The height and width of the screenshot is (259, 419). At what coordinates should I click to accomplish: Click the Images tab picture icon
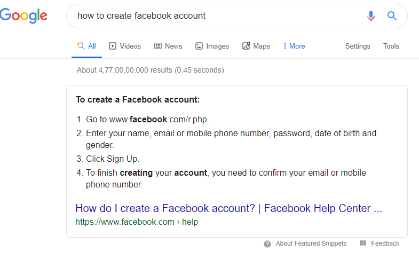(199, 46)
